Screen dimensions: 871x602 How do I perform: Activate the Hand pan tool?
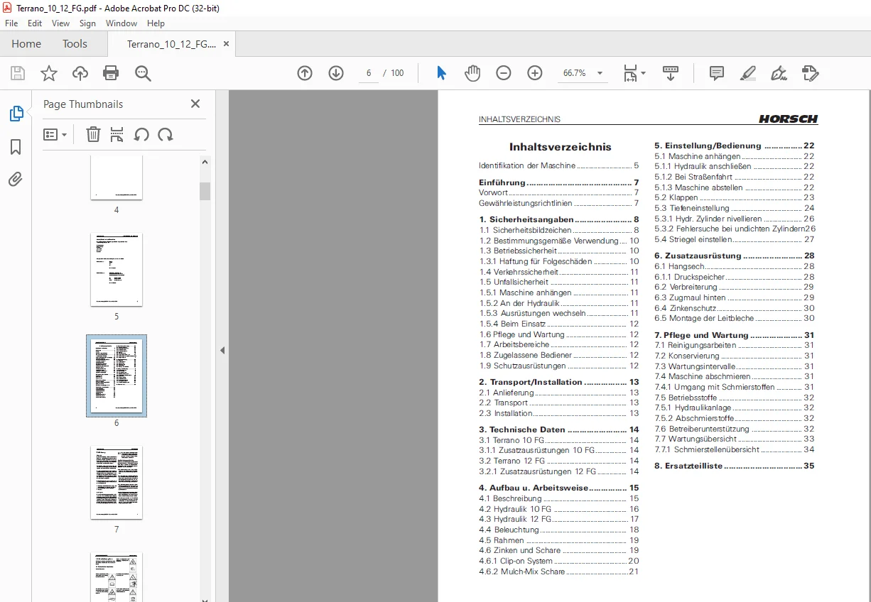click(x=472, y=73)
